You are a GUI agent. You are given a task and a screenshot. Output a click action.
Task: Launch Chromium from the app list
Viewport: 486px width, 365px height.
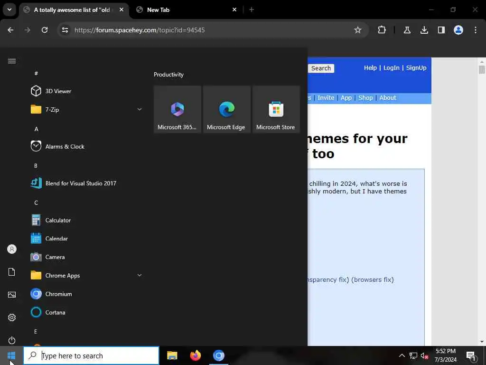pyautogui.click(x=87, y=294)
